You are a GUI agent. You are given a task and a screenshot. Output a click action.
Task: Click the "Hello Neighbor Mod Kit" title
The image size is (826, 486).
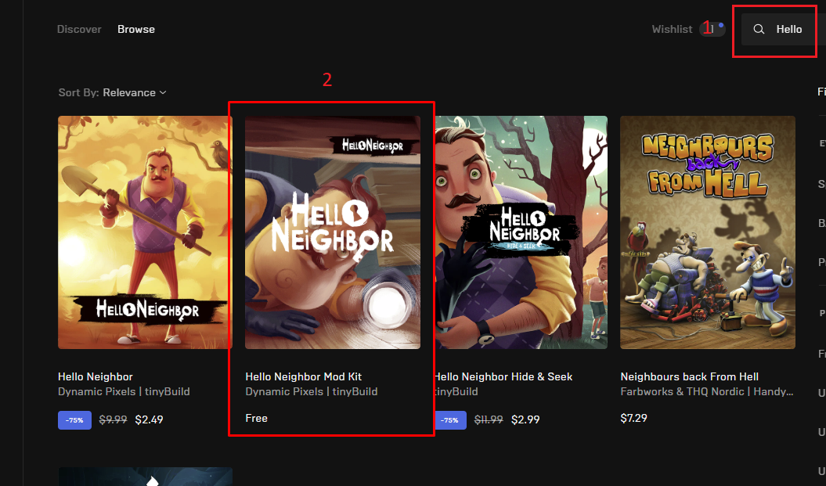click(304, 376)
